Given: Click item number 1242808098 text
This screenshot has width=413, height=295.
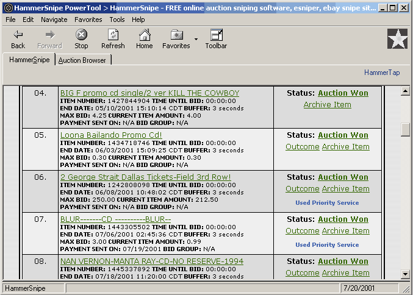Looking at the screenshot, I should [129, 185].
